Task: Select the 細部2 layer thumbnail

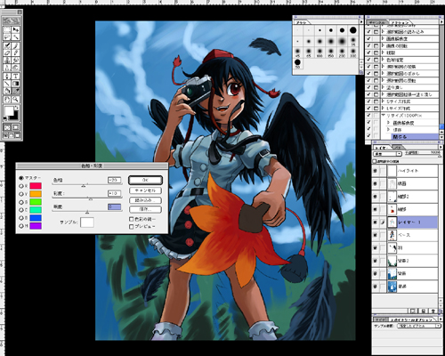Action: pyautogui.click(x=392, y=197)
